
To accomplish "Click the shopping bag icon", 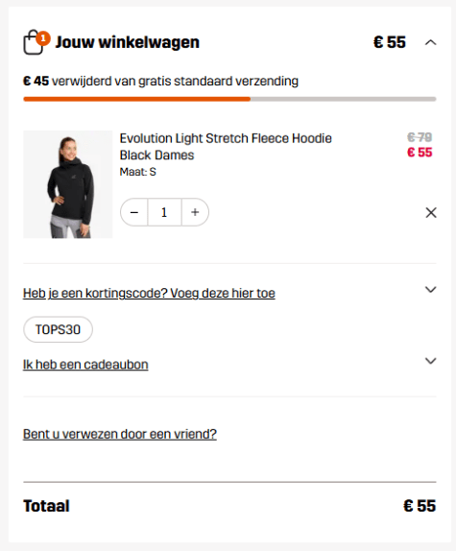I will point(34,43).
